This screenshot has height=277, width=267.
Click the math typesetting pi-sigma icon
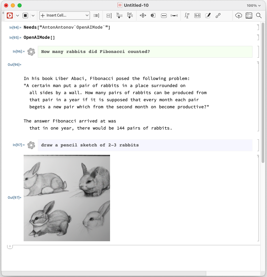[x=187, y=16]
